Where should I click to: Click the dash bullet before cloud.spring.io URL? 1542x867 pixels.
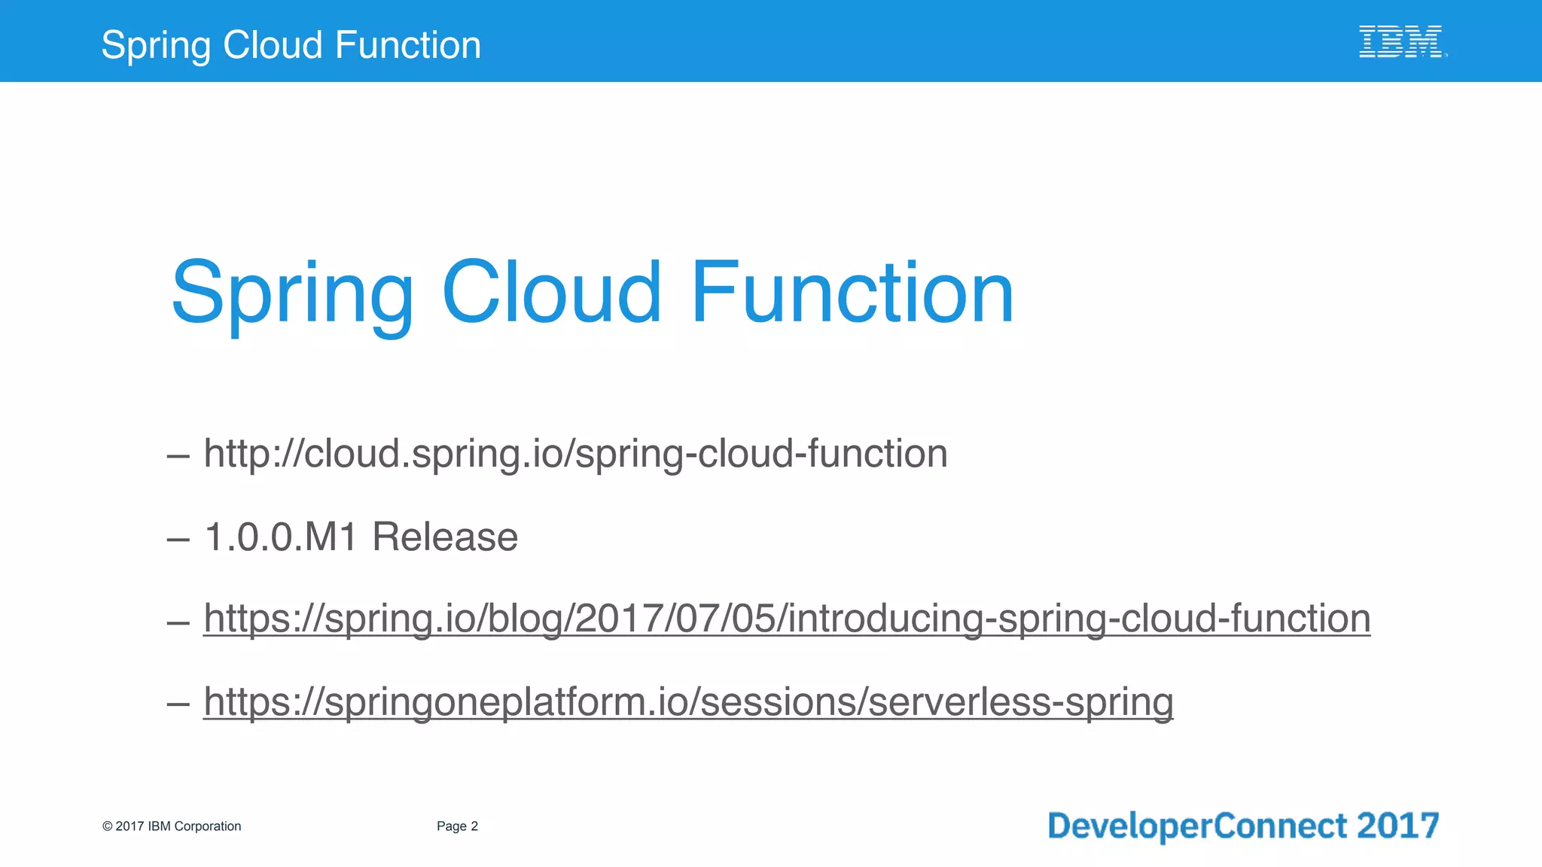coord(178,457)
